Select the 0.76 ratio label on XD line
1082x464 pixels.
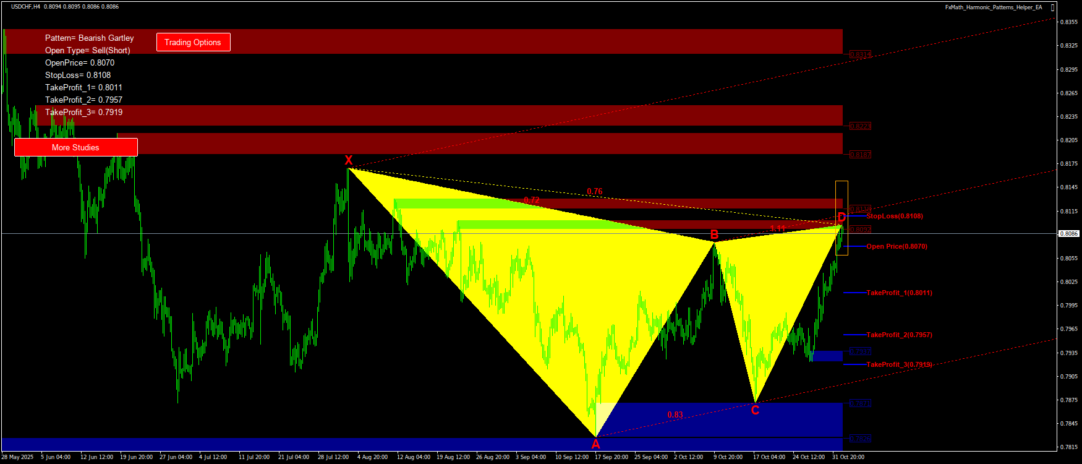coord(594,192)
